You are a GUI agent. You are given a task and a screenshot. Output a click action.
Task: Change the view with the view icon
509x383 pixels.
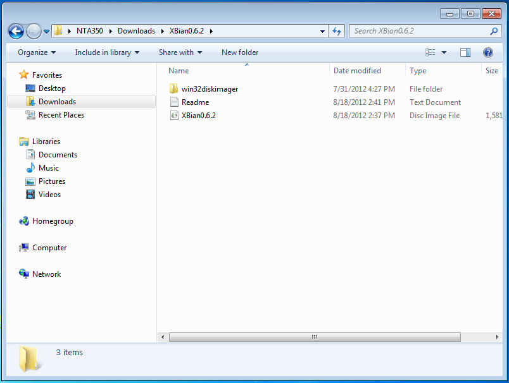pyautogui.click(x=430, y=52)
